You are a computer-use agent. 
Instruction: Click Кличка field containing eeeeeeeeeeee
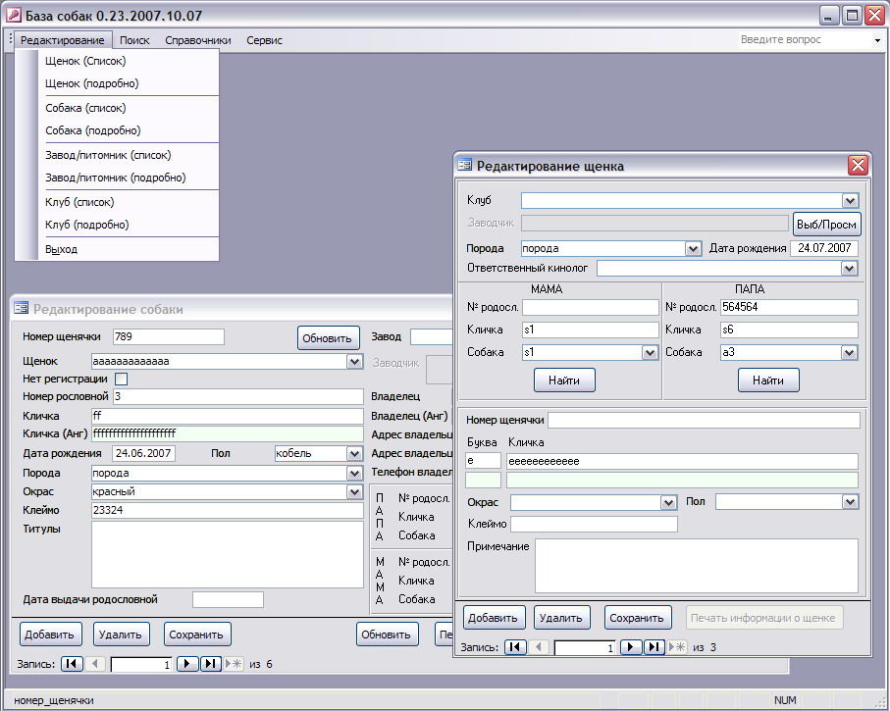point(682,461)
